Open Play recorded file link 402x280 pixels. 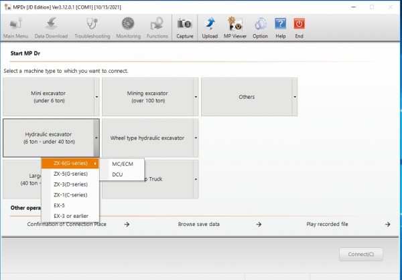327,224
